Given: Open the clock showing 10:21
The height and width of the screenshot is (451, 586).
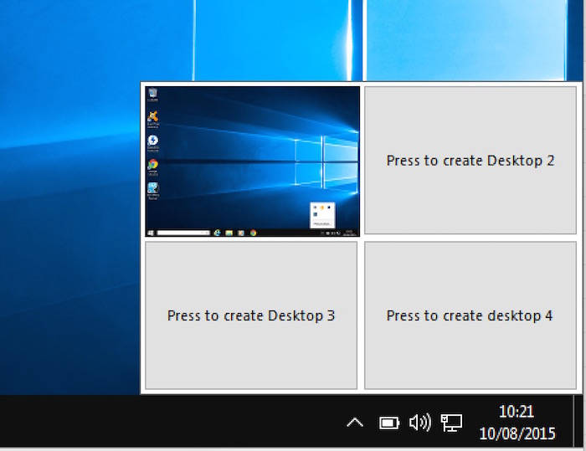Looking at the screenshot, I should coord(517,423).
